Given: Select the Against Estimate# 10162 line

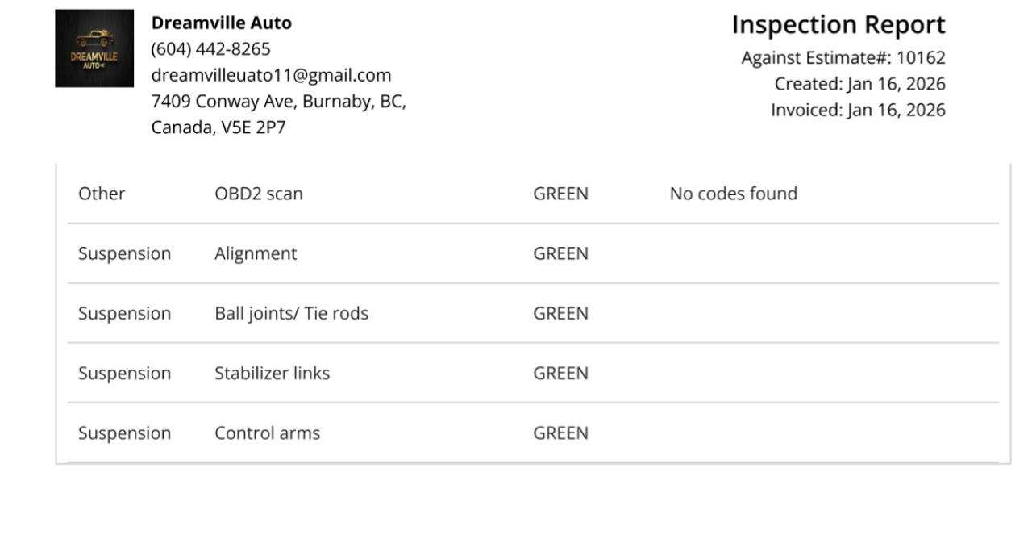Looking at the screenshot, I should [843, 58].
